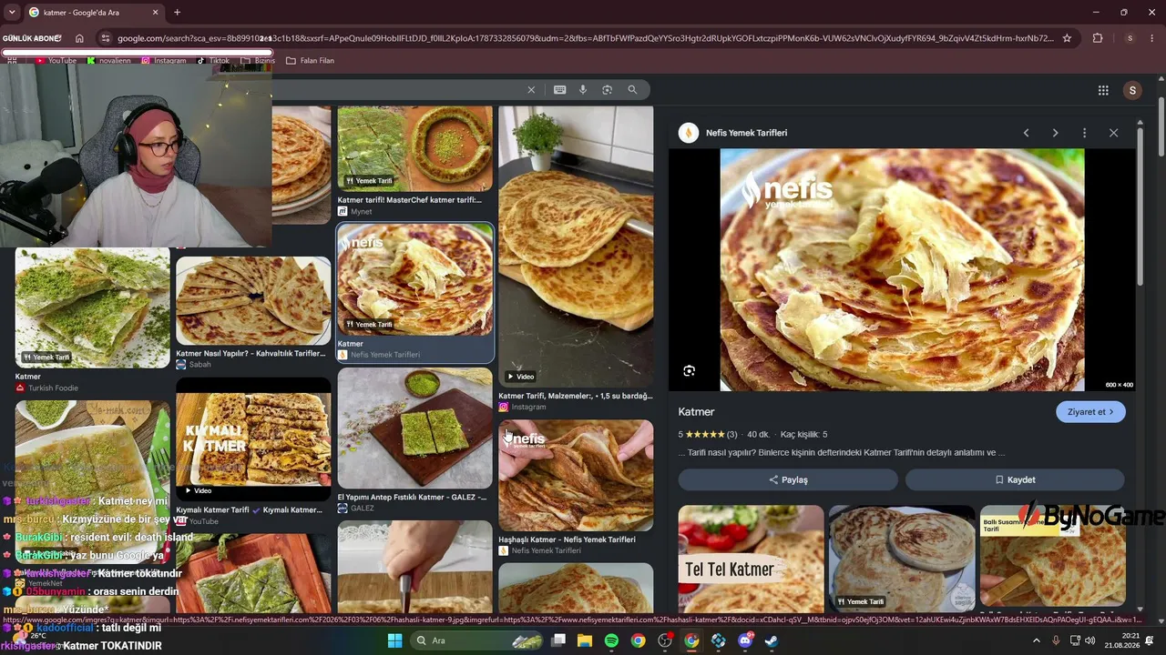Show hidden system tray icons
The image size is (1166, 655).
point(1036,640)
